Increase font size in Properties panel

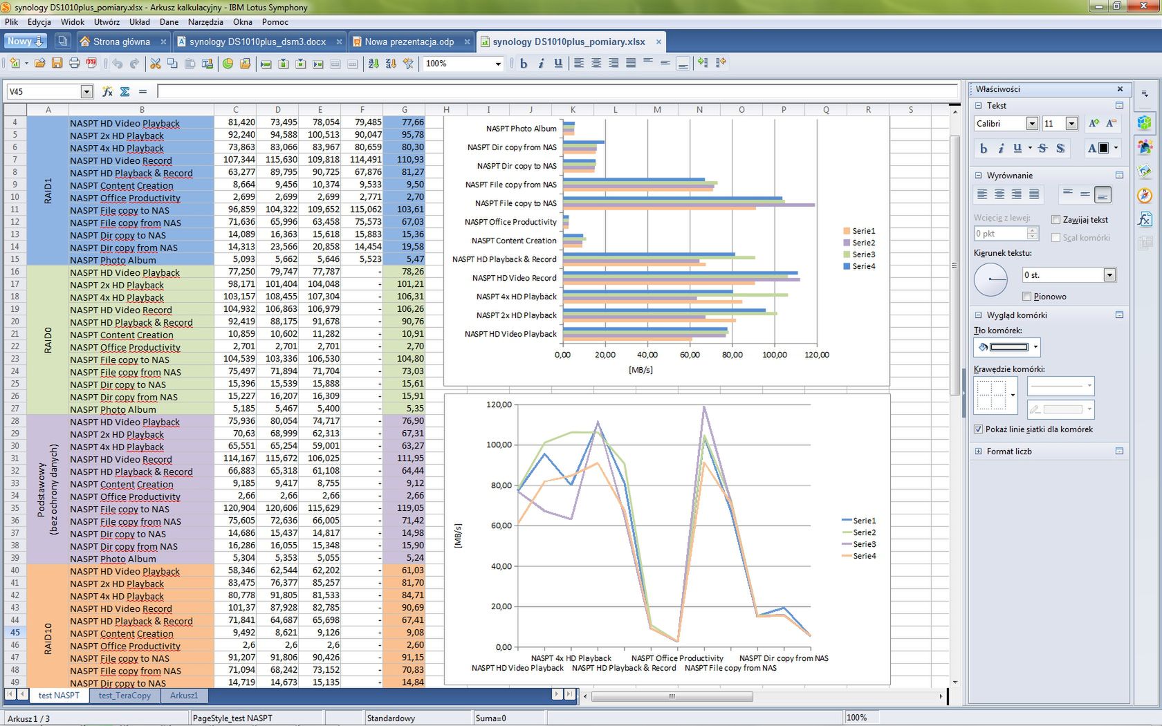1094,123
